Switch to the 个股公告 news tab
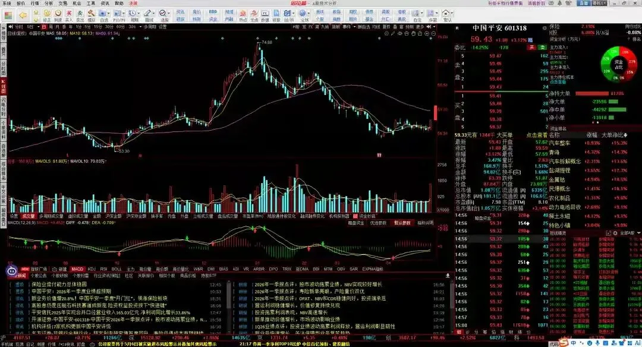Image resolution: width=642 pixels, height=347 pixels. [x=39, y=276]
